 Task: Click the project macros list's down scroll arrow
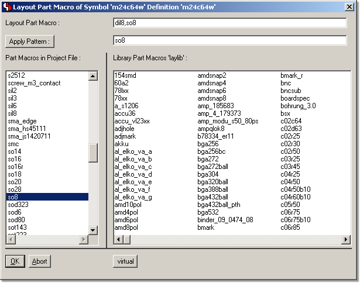[x=93, y=230]
